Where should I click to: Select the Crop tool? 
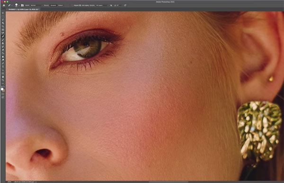(3, 26)
